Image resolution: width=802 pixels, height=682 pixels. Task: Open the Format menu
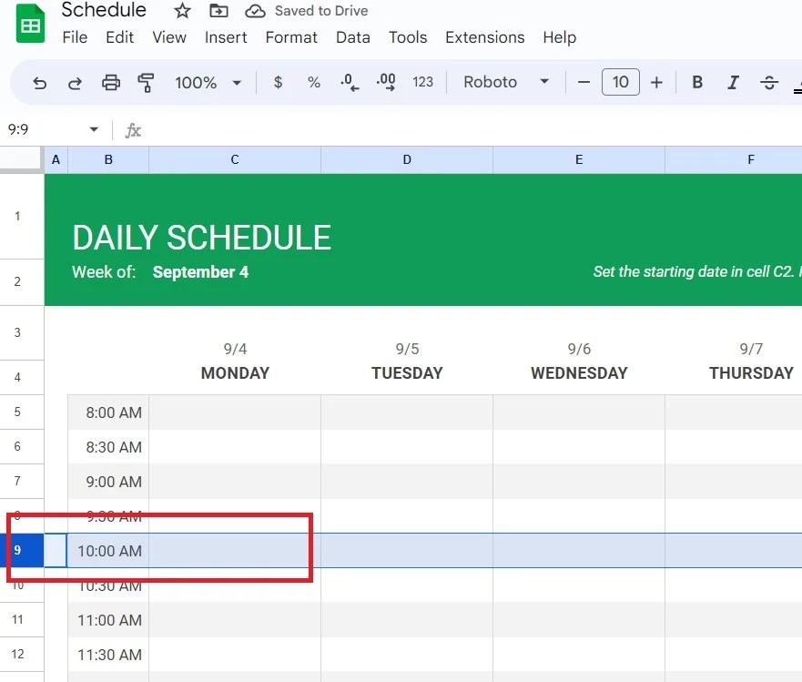tap(291, 37)
